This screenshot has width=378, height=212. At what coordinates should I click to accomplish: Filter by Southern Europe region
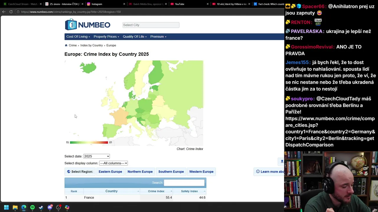[x=171, y=172]
